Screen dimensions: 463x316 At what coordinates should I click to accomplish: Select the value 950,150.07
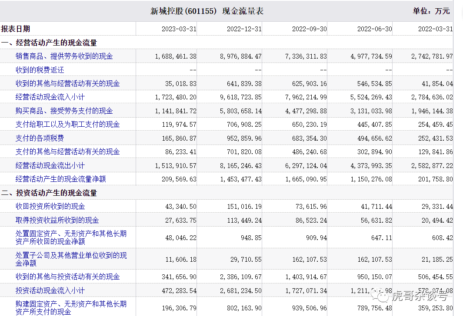pyautogui.click(x=375, y=277)
